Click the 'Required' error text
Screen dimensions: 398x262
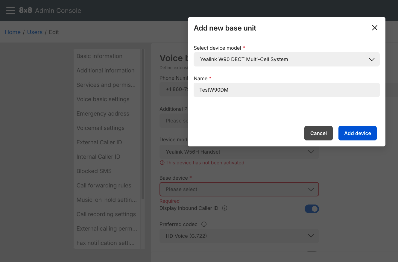tap(169, 201)
